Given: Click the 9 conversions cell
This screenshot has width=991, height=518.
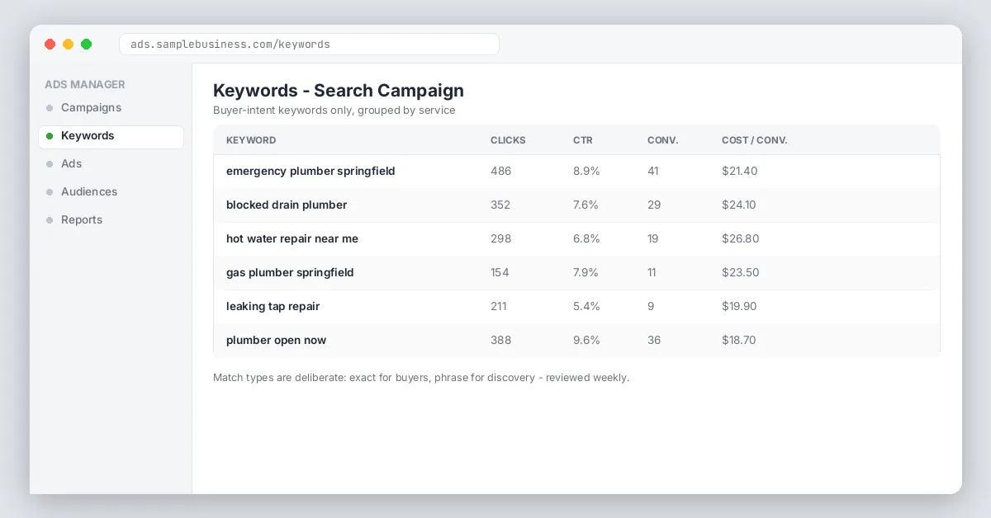Looking at the screenshot, I should point(651,307).
